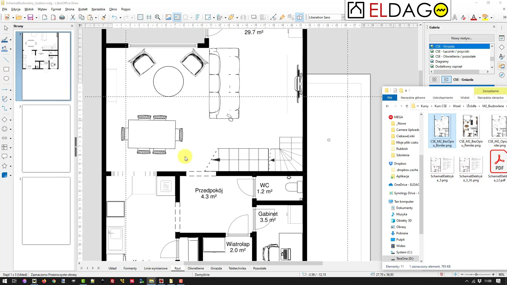Screen dimensions: 507x285
Task: Select the Rectangle drawing tool
Action: 6,69
